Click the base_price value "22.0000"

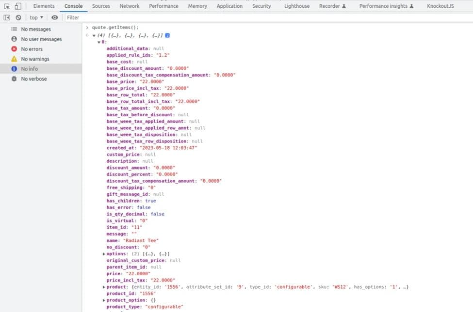point(152,81)
